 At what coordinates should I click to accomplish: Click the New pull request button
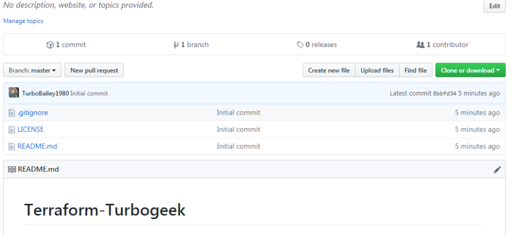[94, 70]
